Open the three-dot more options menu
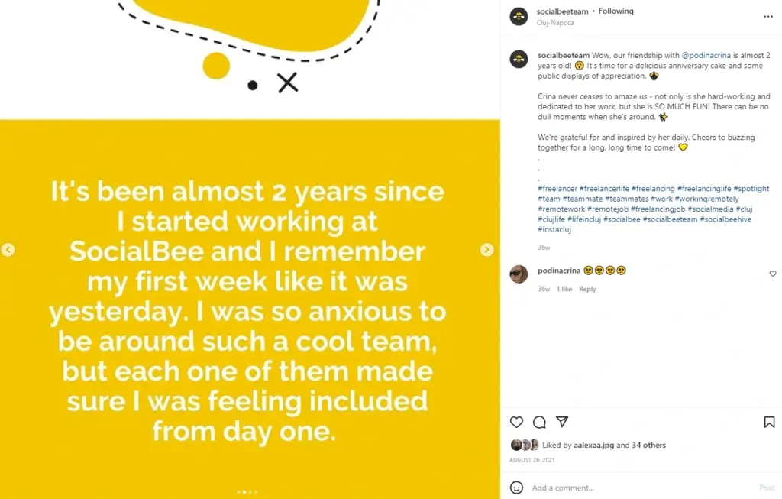 tap(768, 16)
